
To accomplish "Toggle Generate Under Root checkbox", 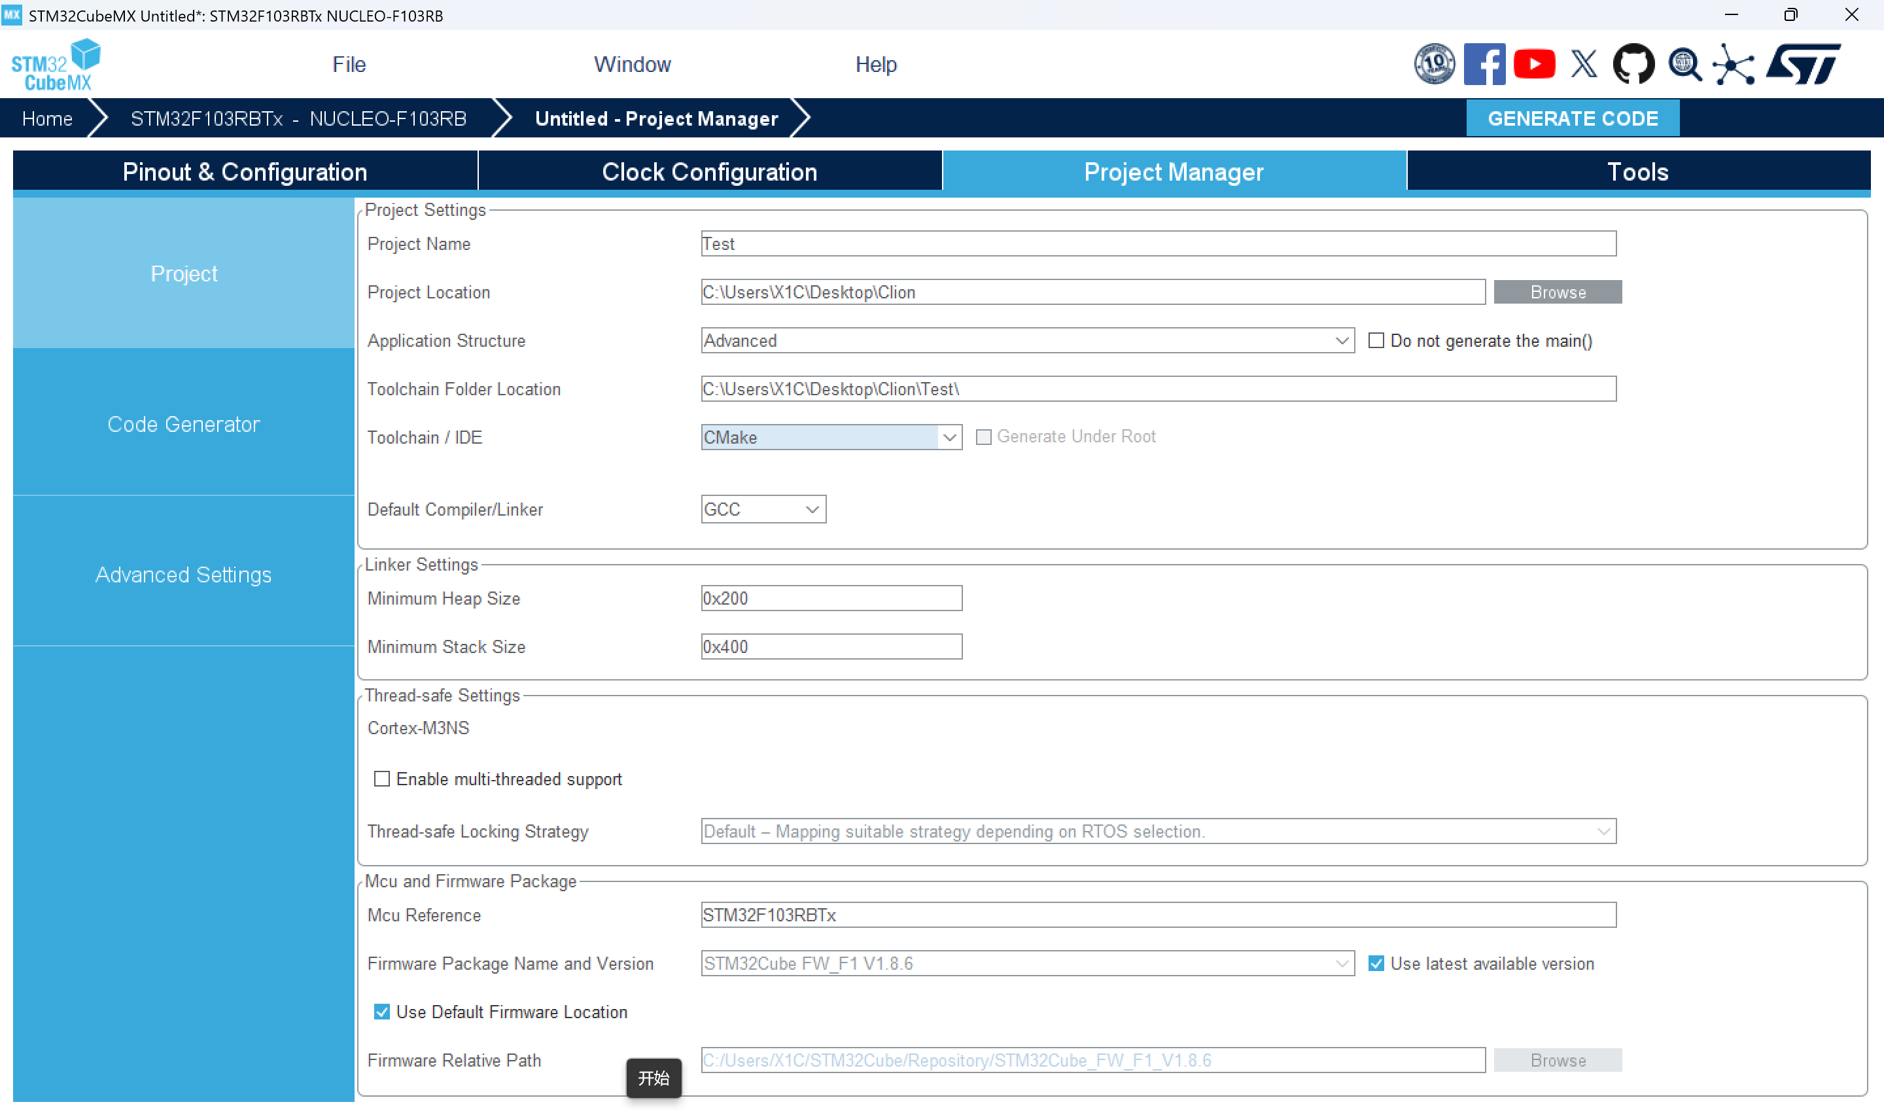I will 983,436.
